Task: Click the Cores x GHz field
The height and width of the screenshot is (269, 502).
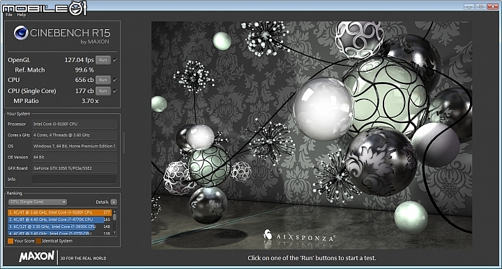Action: point(75,135)
